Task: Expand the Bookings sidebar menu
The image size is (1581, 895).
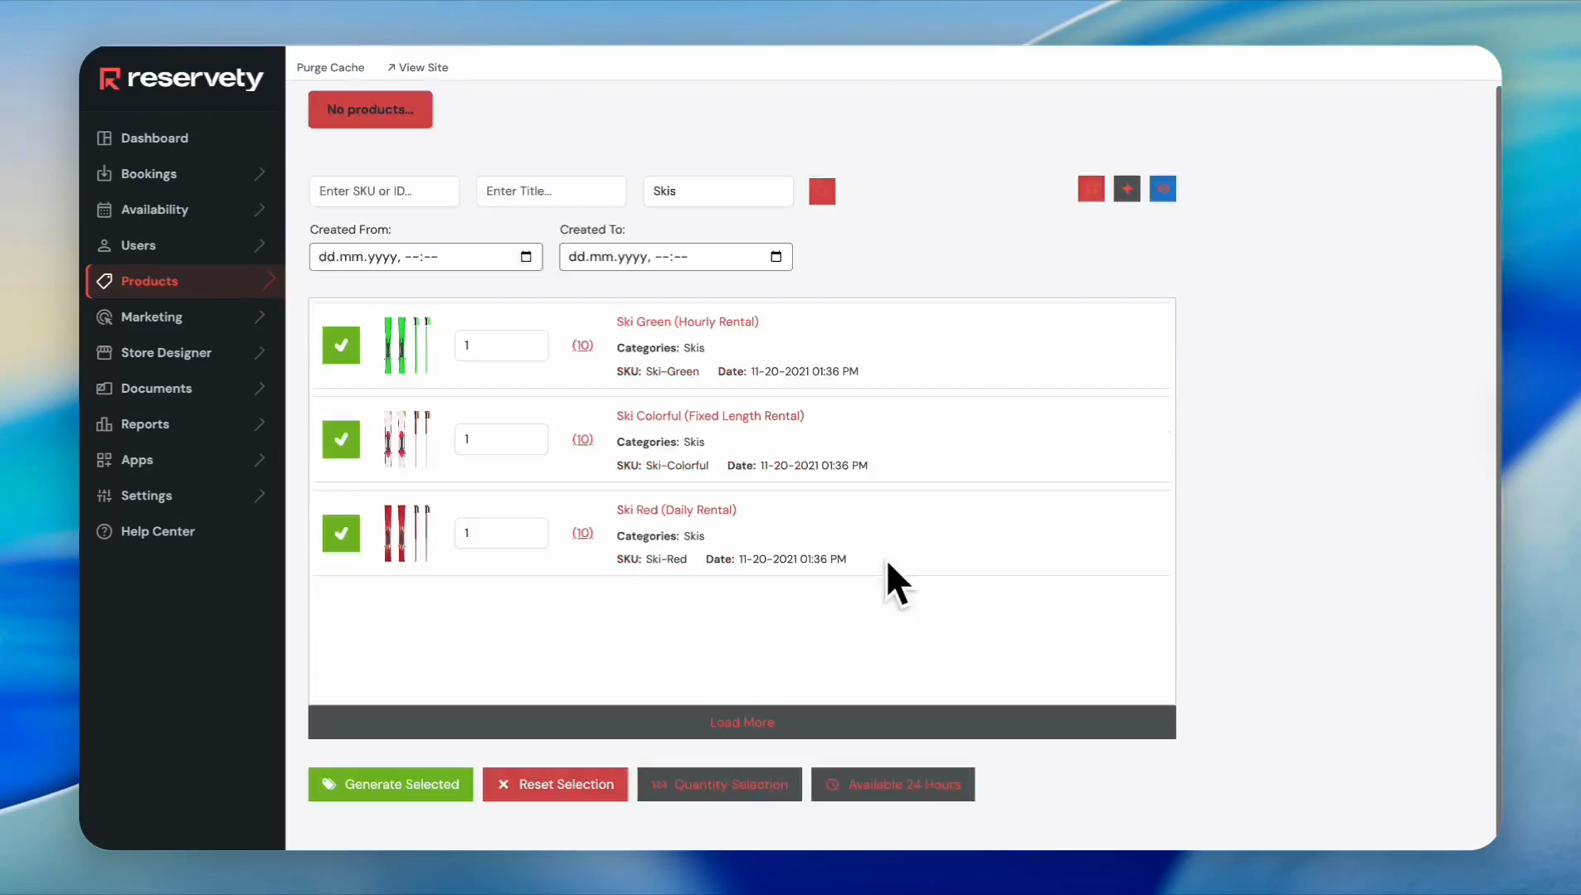Action: 260,174
